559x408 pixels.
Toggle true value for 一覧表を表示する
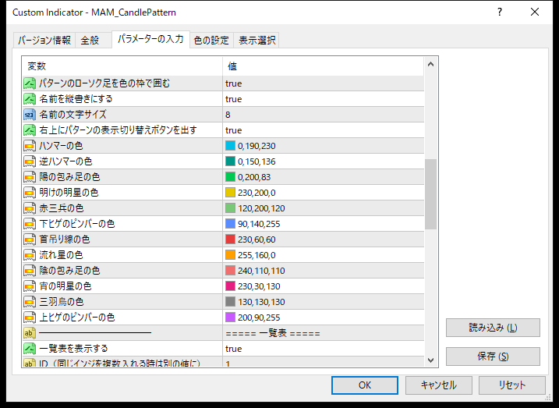pyautogui.click(x=234, y=349)
